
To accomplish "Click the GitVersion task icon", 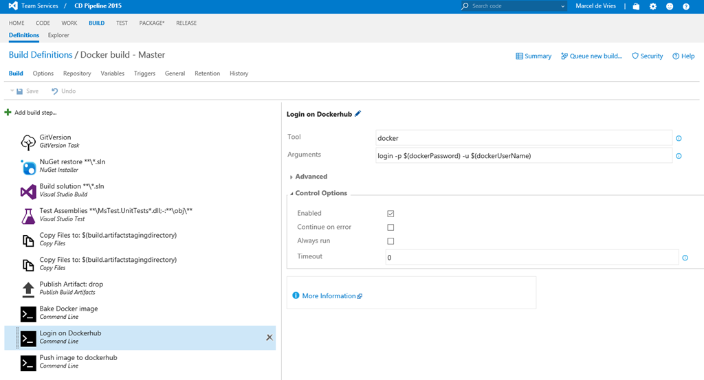I will [28, 142].
